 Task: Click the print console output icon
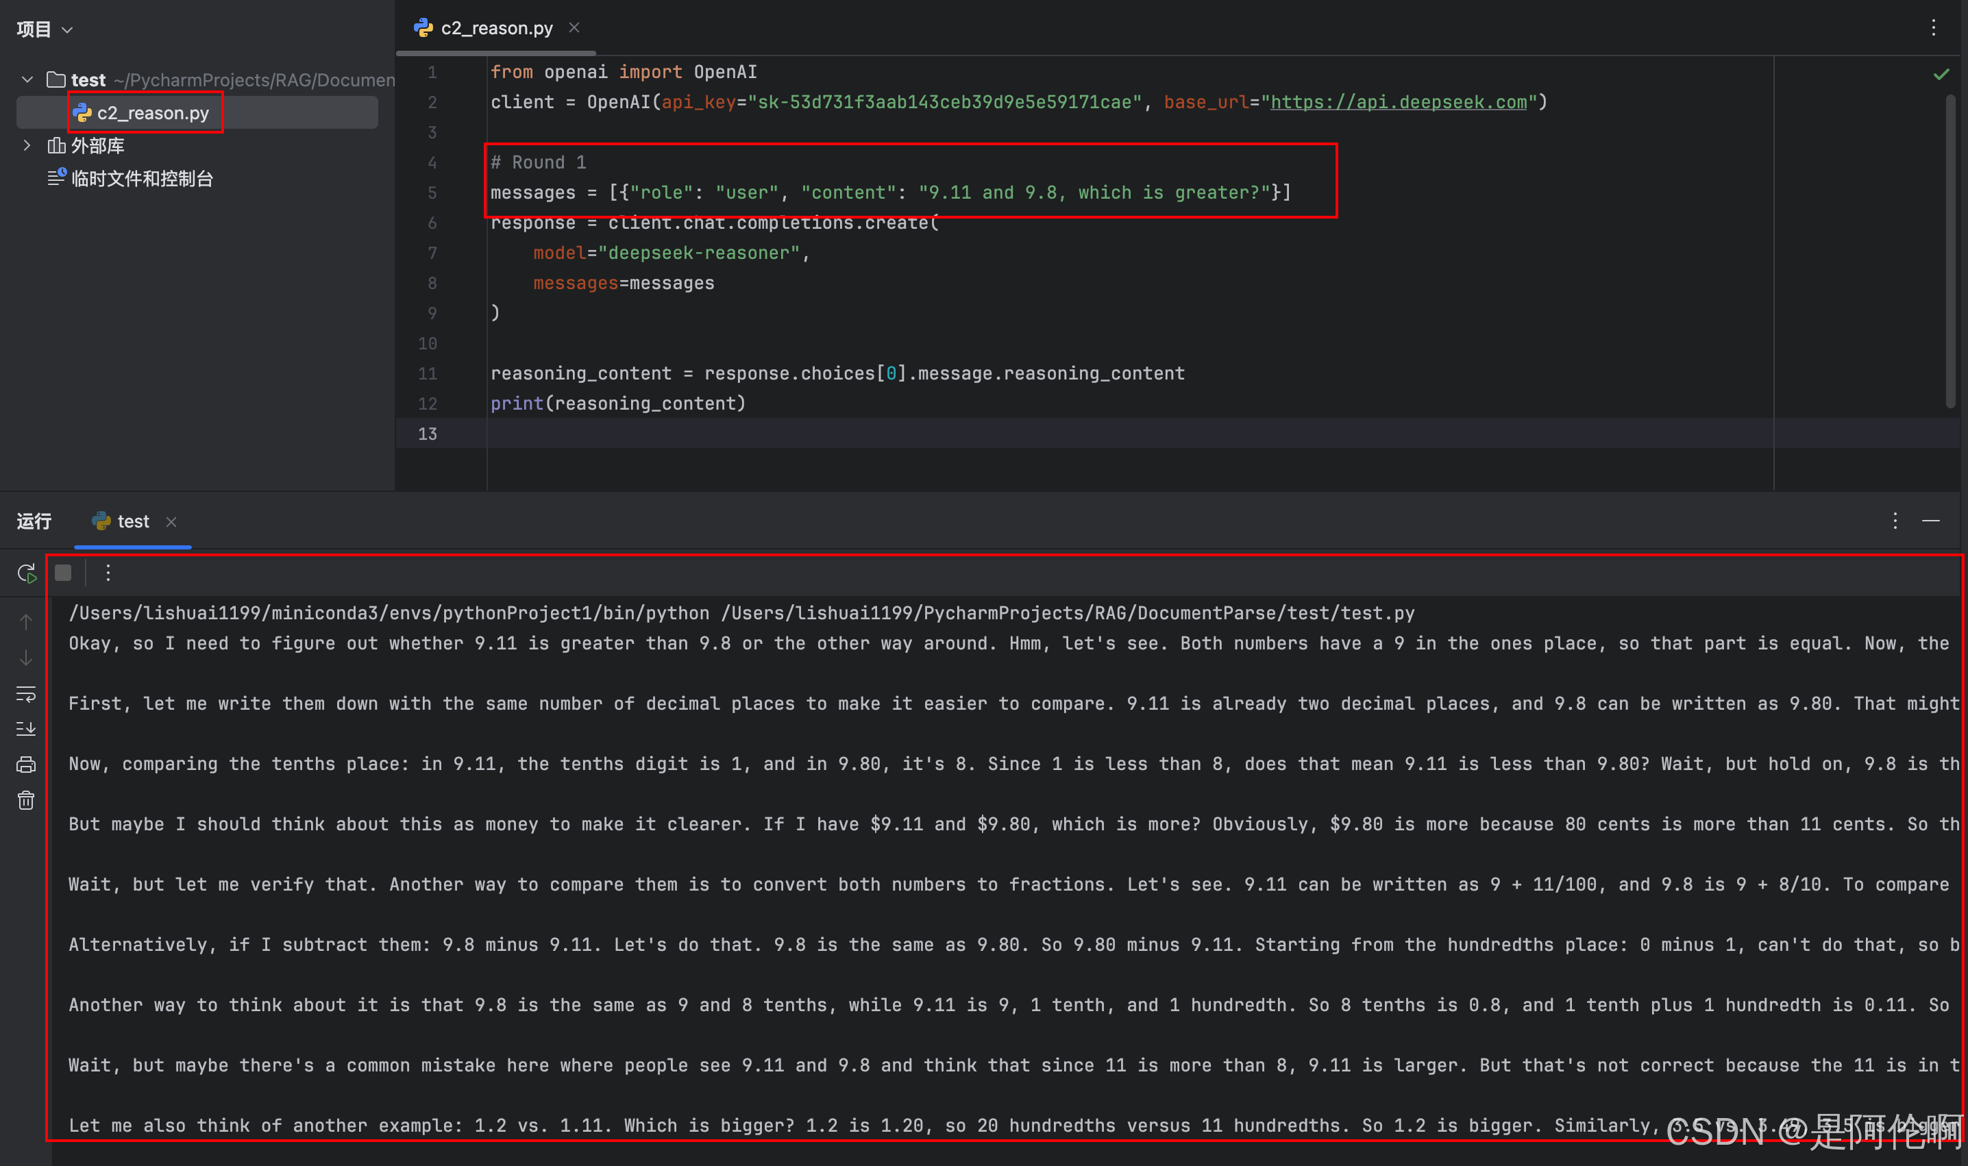click(x=26, y=765)
